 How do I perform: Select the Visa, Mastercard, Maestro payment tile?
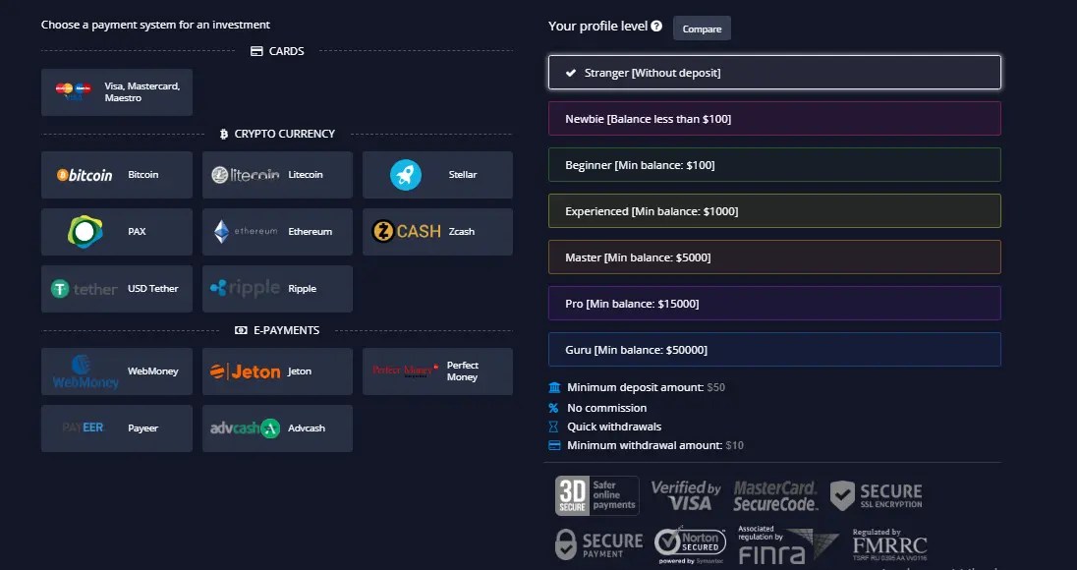[x=116, y=91]
